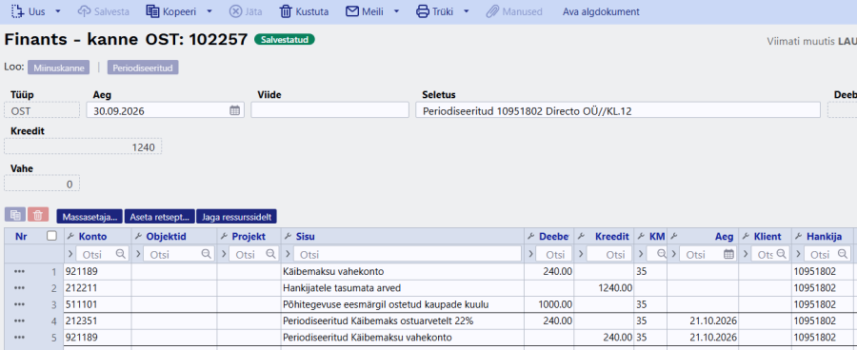The width and height of the screenshot is (857, 350).
Task: Click the magnifier icon in Objektid search
Action: pos(206,254)
